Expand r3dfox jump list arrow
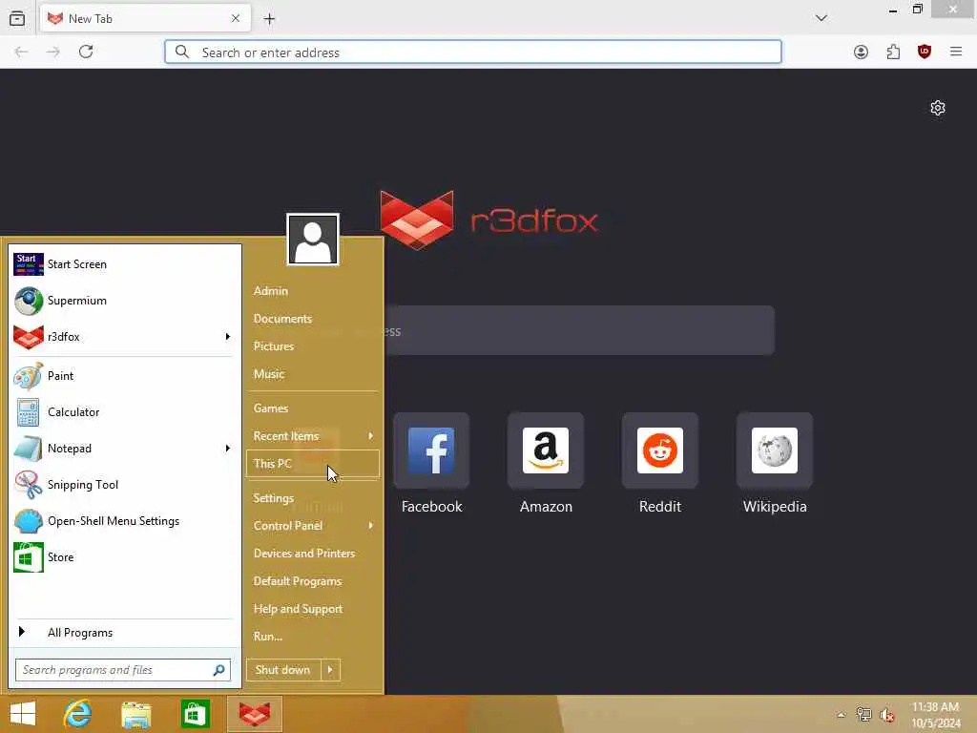The width and height of the screenshot is (977, 733). coord(227,337)
